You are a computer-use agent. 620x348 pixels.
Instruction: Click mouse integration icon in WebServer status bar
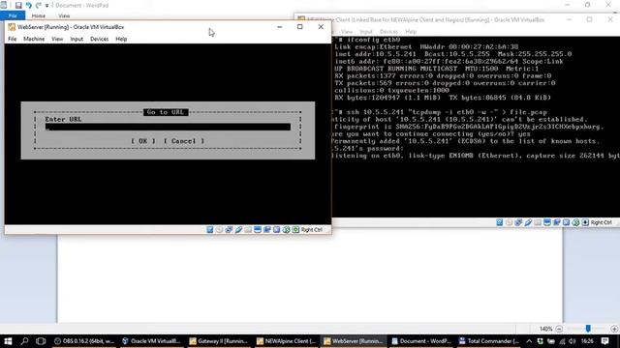286,230
